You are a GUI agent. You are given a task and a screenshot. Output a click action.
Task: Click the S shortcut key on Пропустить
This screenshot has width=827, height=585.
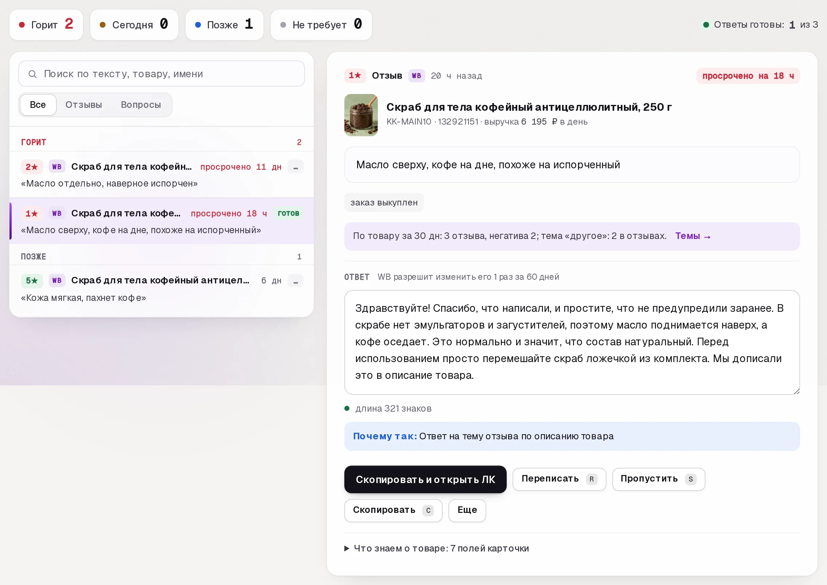pyautogui.click(x=691, y=479)
